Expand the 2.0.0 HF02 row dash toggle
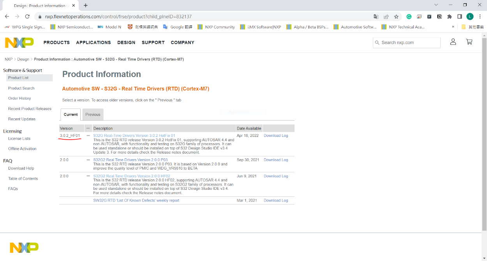 [88, 176]
